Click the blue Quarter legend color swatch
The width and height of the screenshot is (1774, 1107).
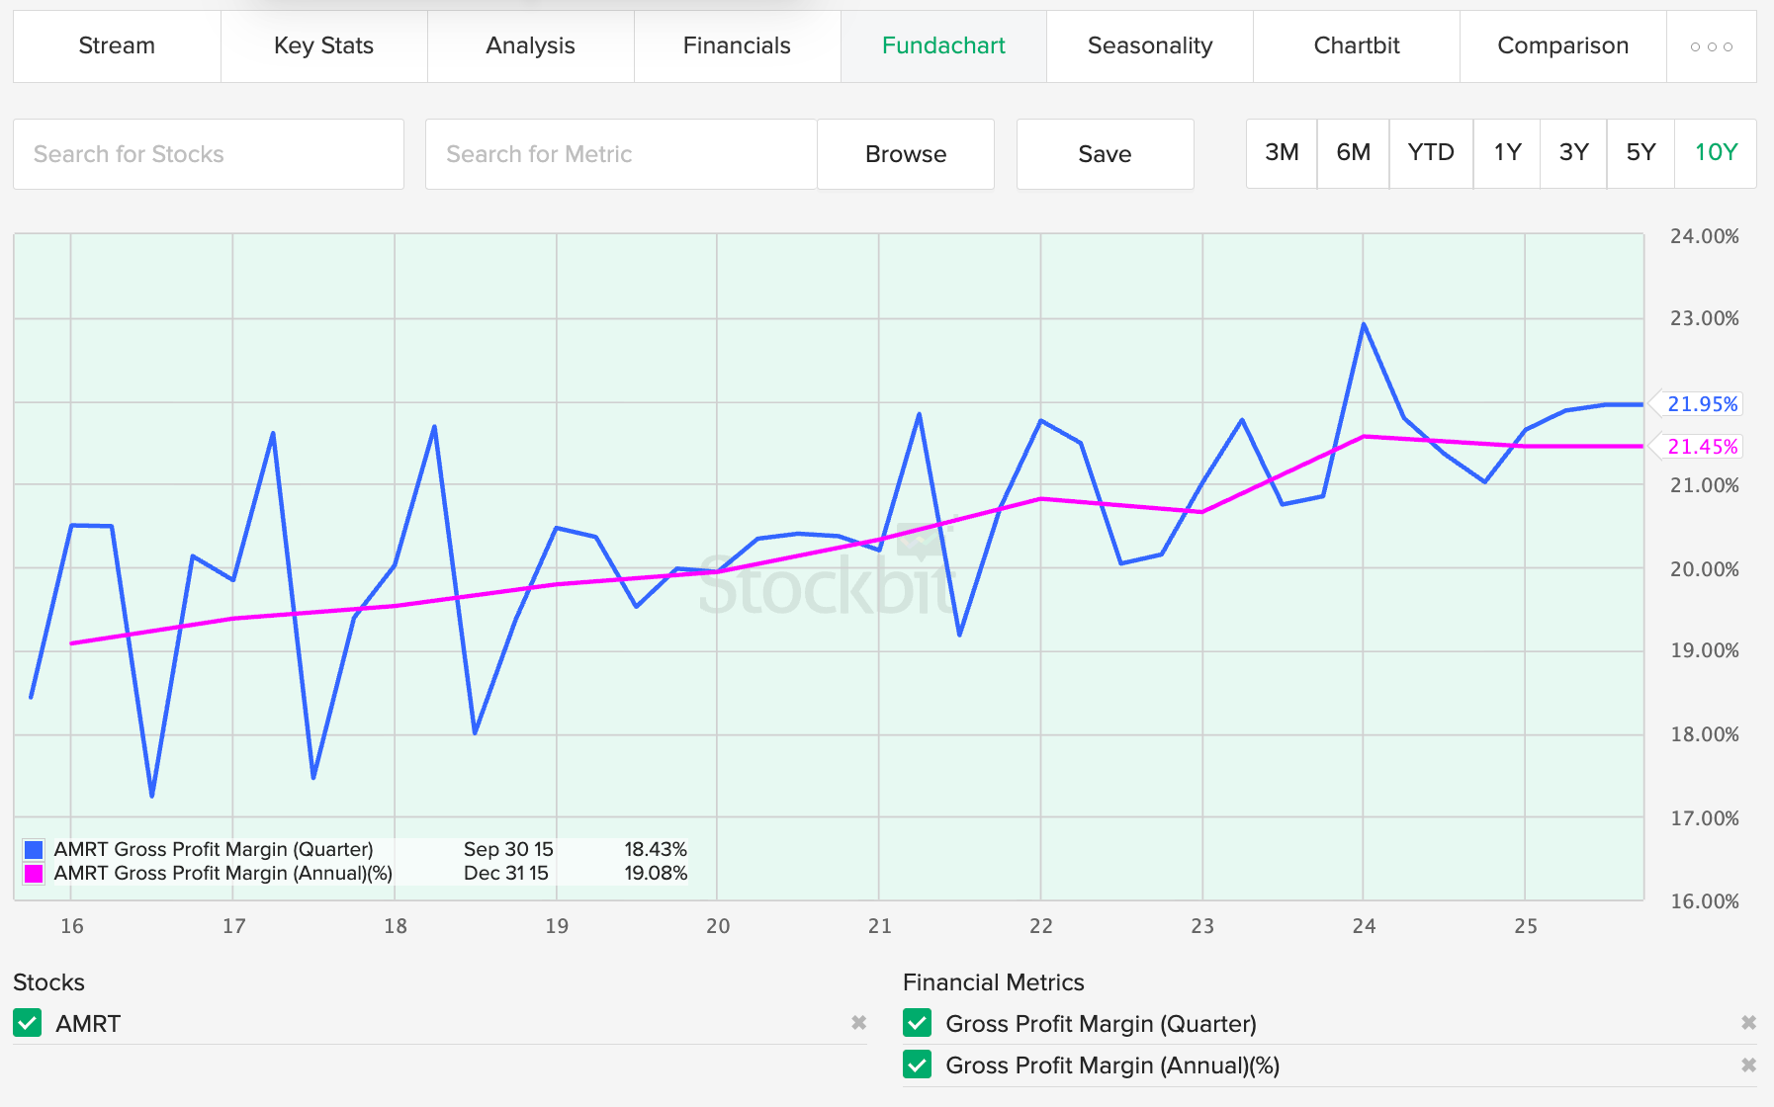click(34, 850)
